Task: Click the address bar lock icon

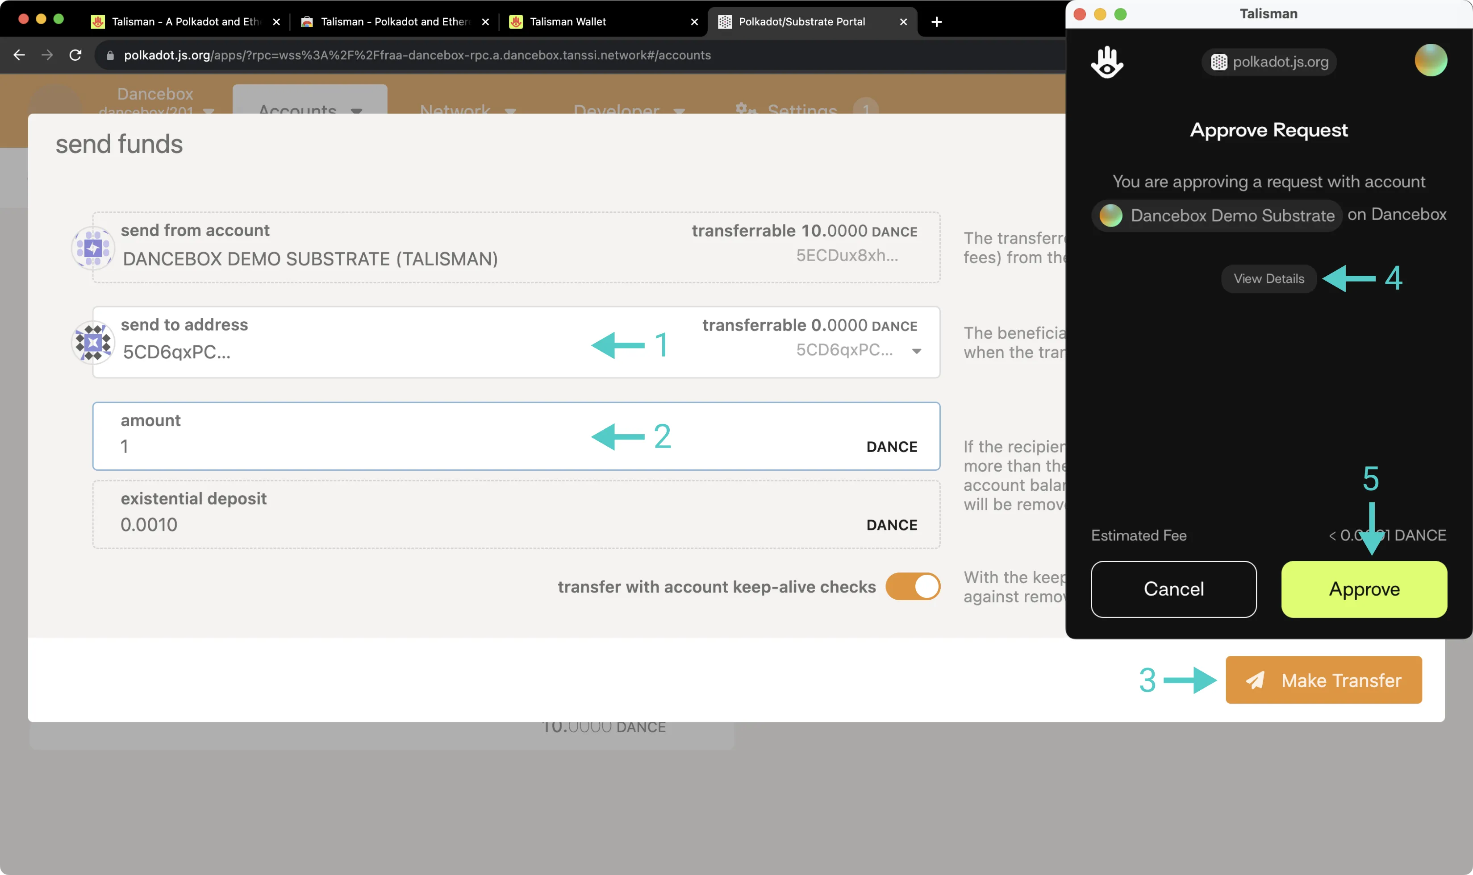Action: (110, 55)
